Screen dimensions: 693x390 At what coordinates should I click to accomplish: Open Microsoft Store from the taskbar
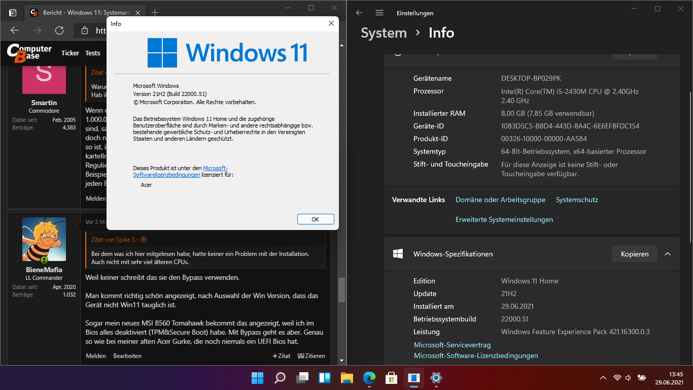pyautogui.click(x=391, y=378)
